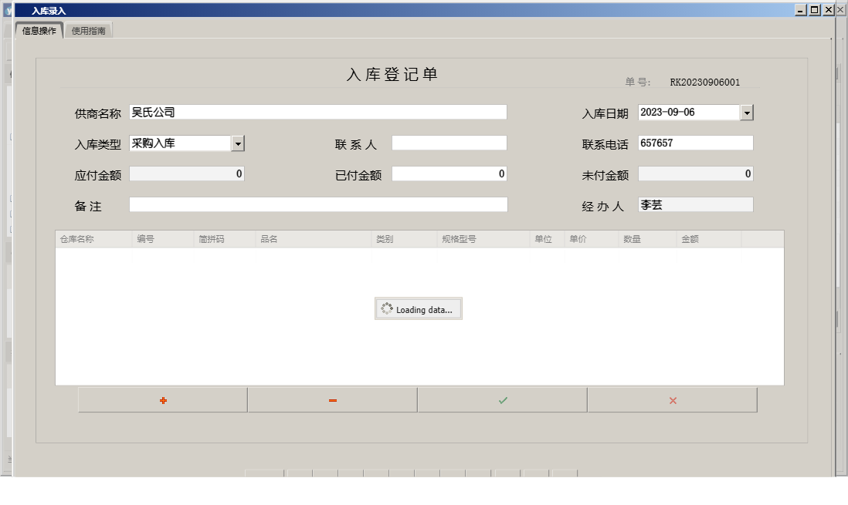Screen dimensions: 848x505
Task: Switch to the 使用指南 tab
Action: [87, 32]
